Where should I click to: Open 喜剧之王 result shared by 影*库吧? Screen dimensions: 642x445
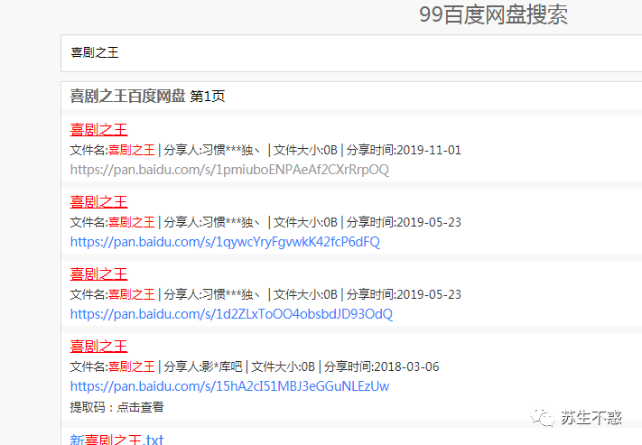coord(98,347)
